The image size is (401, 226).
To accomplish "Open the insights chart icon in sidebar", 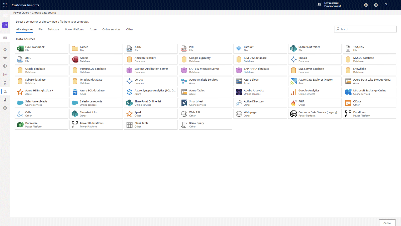I will click(x=5, y=74).
